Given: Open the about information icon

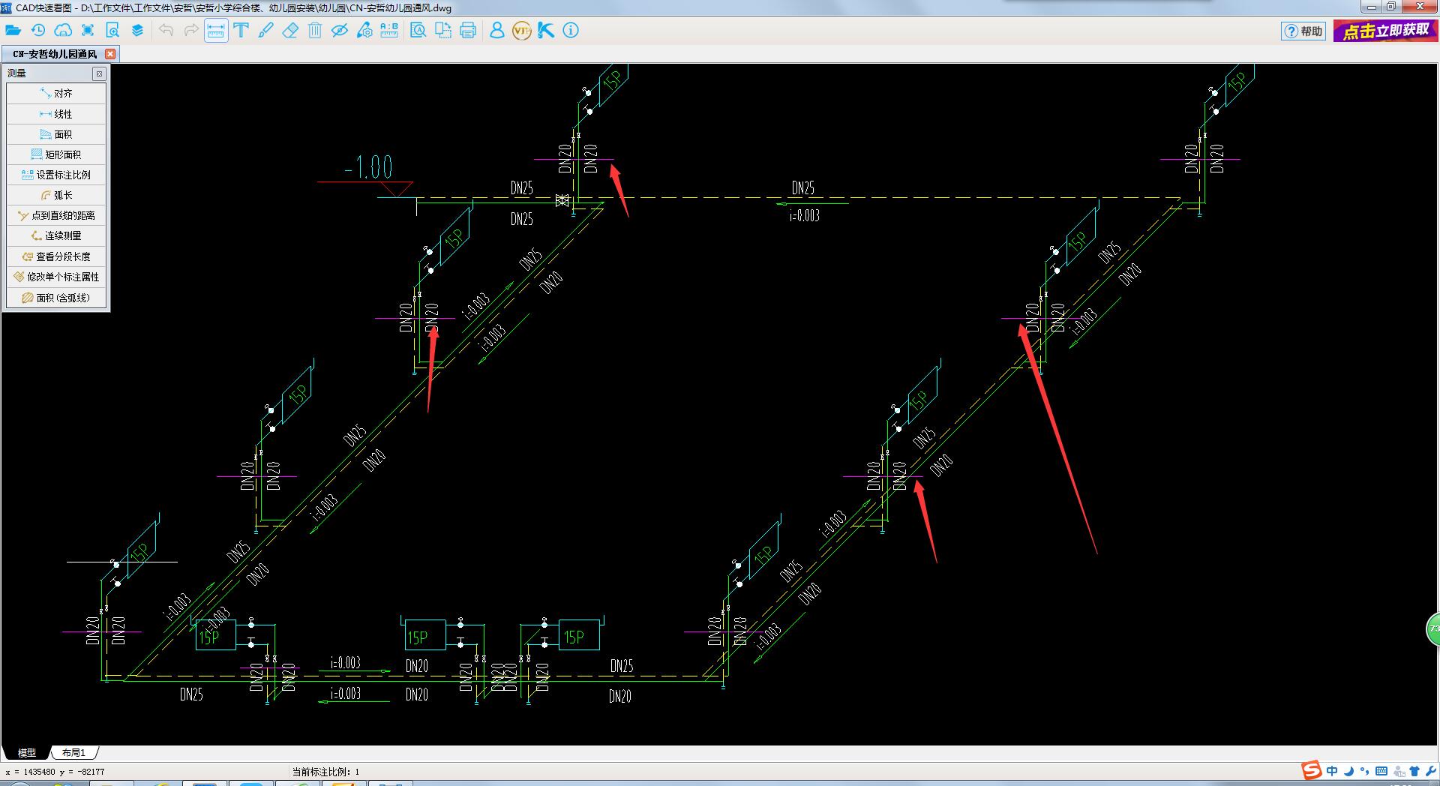Looking at the screenshot, I should (x=571, y=31).
